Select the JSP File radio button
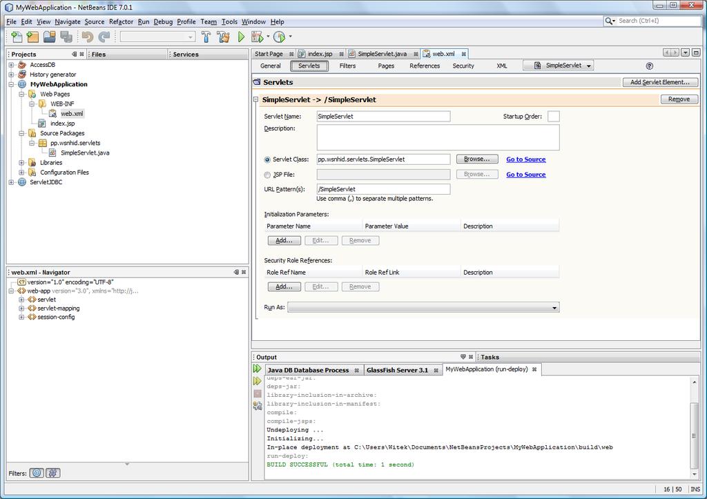The height and width of the screenshot is (499, 707). click(267, 175)
